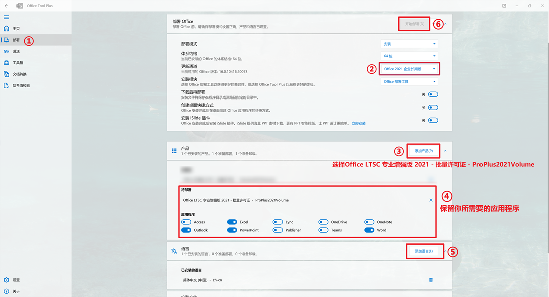Toggle the Outlook application switch
Screen dimensions: 549x297
click(186, 230)
